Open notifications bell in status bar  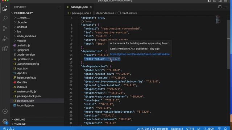click(x=225, y=129)
